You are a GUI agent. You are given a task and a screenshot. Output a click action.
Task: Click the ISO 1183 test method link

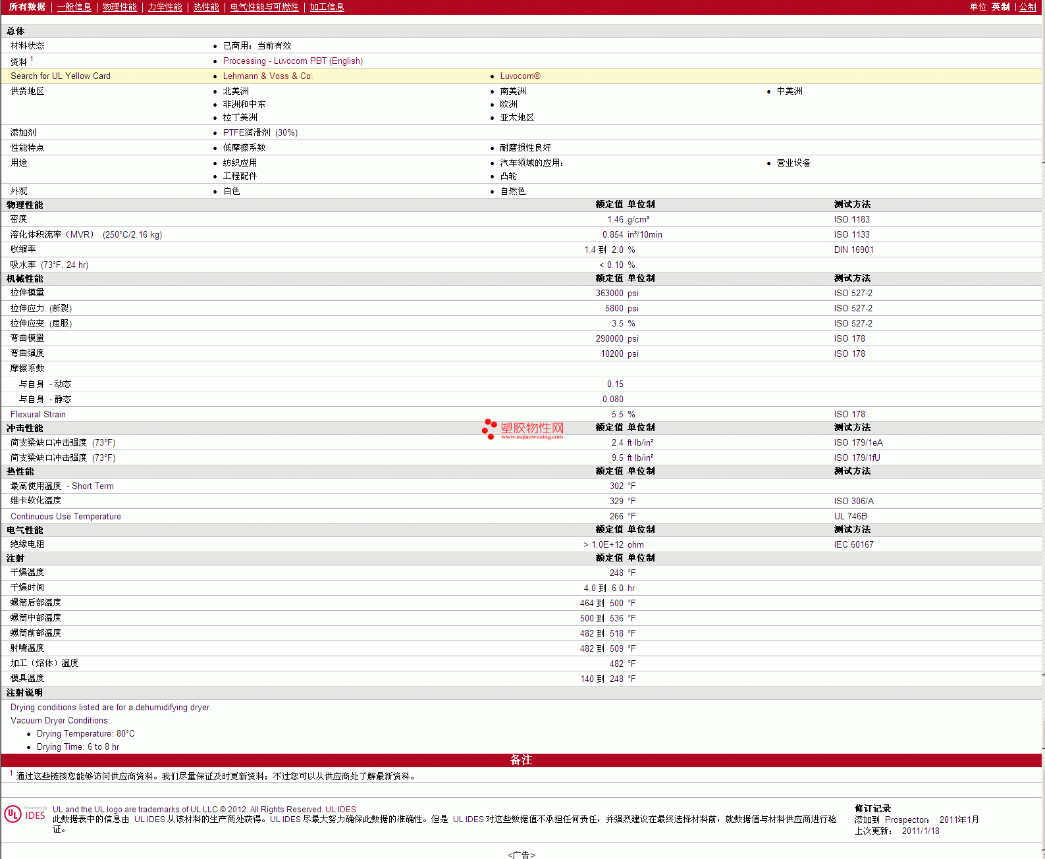click(x=851, y=220)
